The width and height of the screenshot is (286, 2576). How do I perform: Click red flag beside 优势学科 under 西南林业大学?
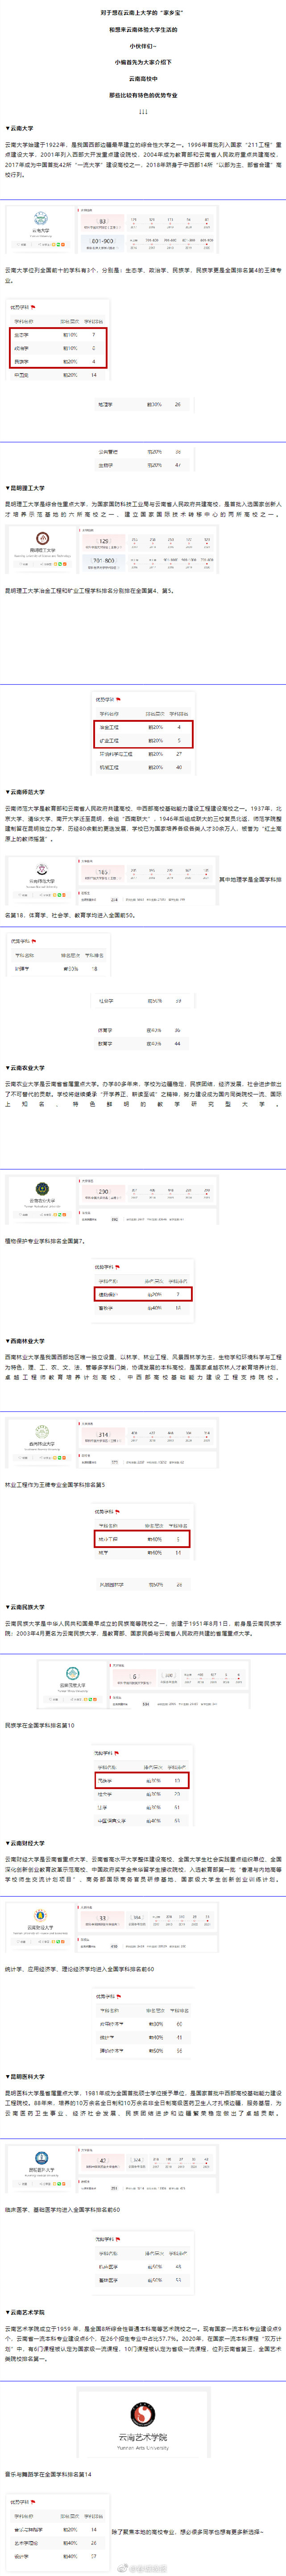(117, 1512)
